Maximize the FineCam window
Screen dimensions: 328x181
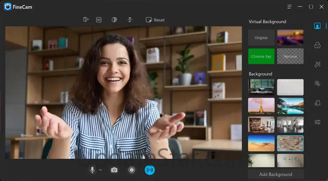tap(311, 7)
